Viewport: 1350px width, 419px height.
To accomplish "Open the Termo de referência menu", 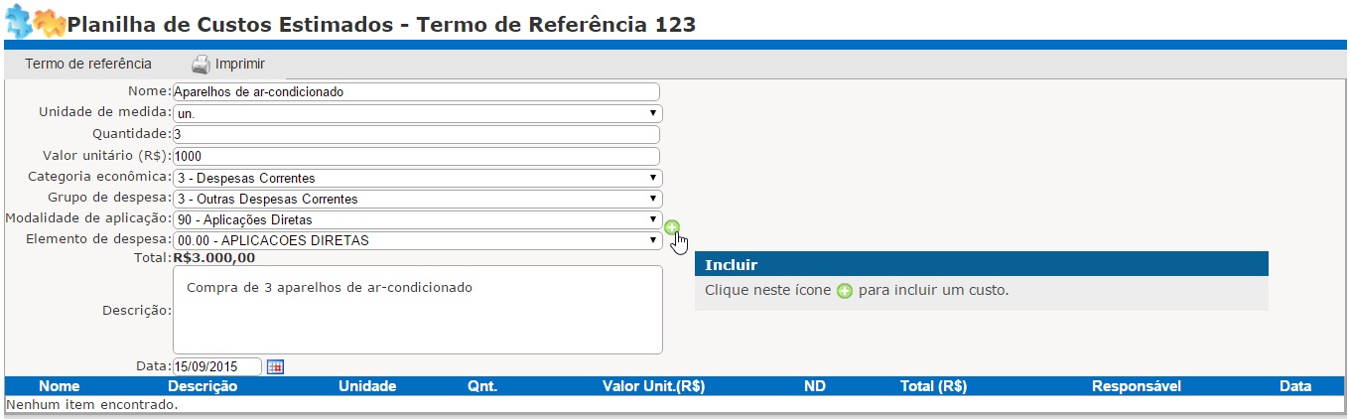I will 88,64.
